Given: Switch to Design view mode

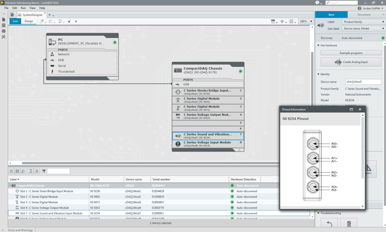Looking at the screenshot, I should point(28,22).
